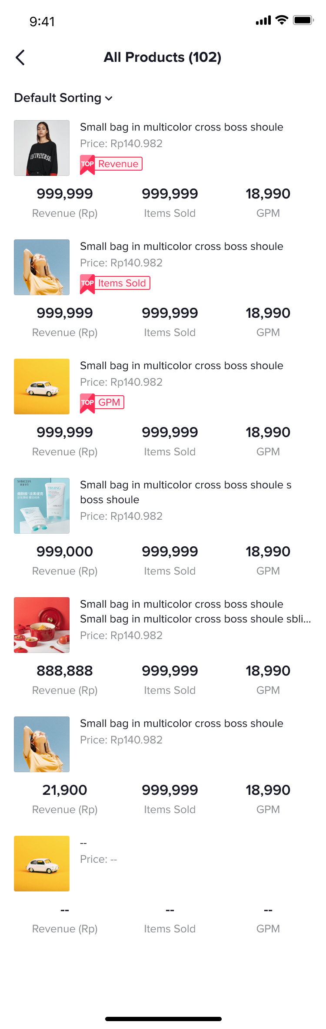
Task: Open the yellow car thumbnail with TOP GPM
Action: pyautogui.click(x=42, y=387)
